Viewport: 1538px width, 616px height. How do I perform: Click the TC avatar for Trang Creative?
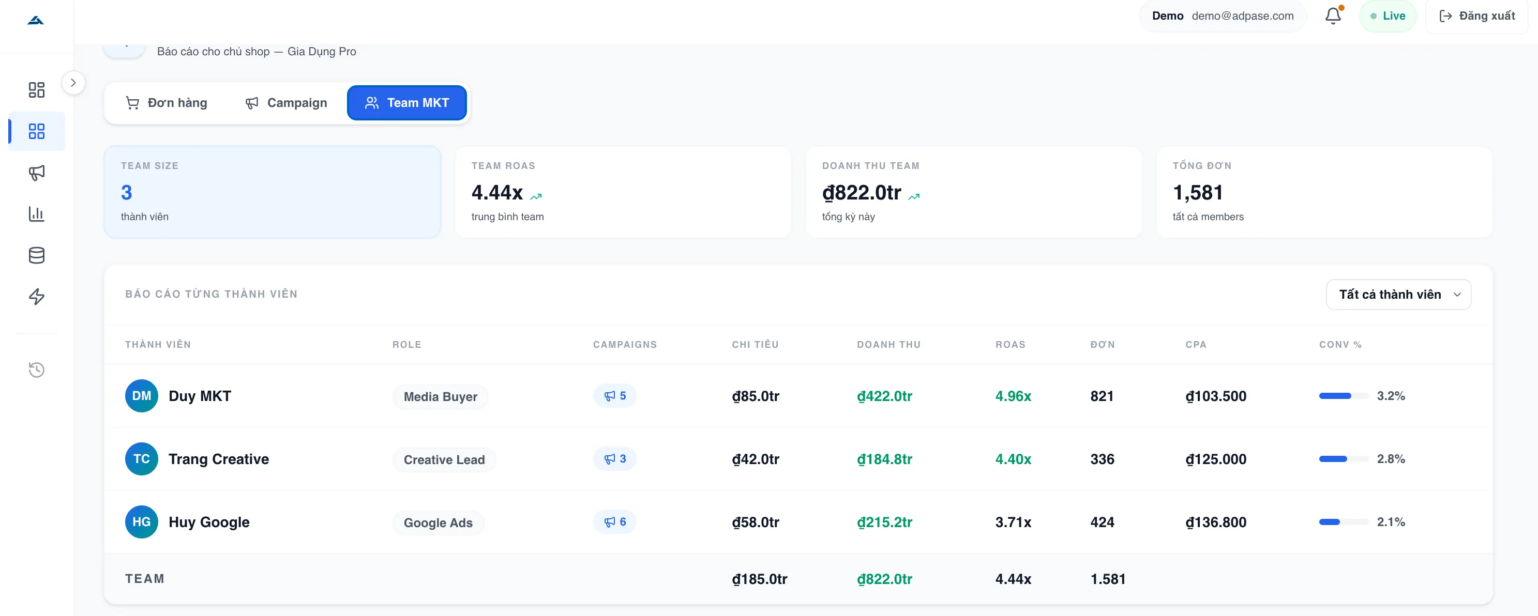(142, 459)
